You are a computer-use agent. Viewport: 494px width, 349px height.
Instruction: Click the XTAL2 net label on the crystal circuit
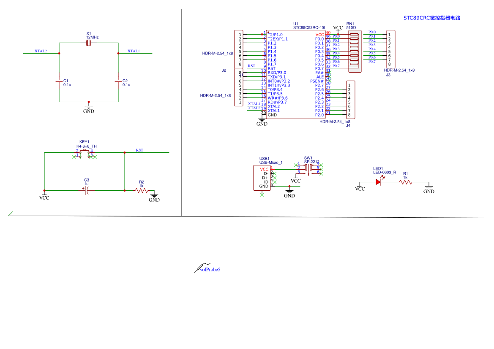pyautogui.click(x=41, y=51)
